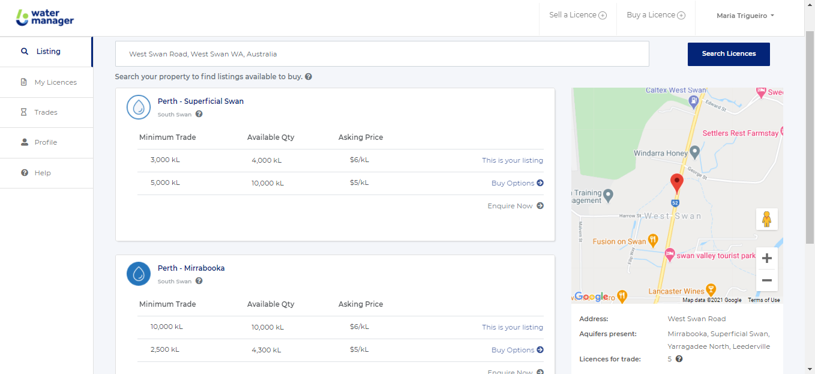Open Buy Options for 5,000 kL listing

click(517, 183)
